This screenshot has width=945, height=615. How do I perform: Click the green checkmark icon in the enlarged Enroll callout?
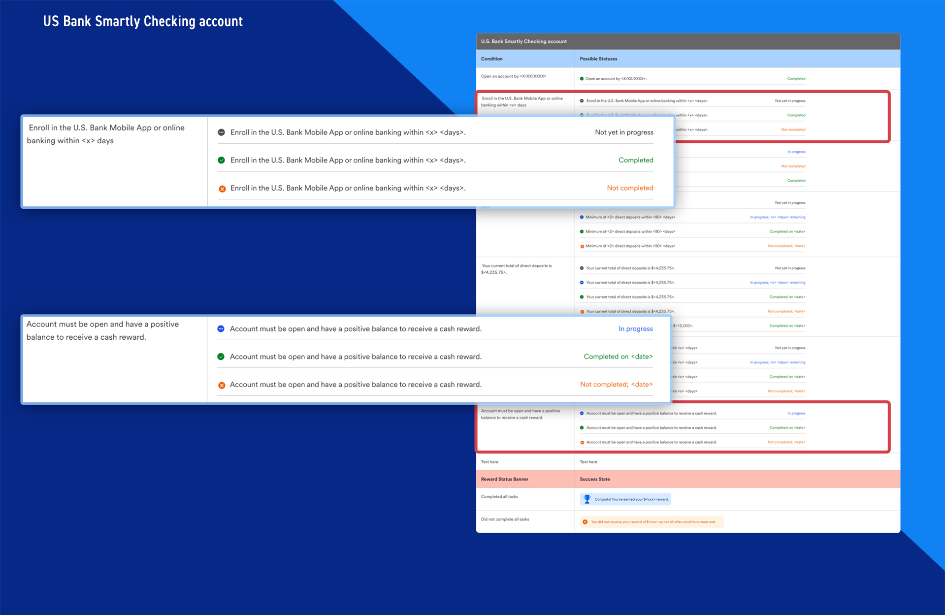221,160
